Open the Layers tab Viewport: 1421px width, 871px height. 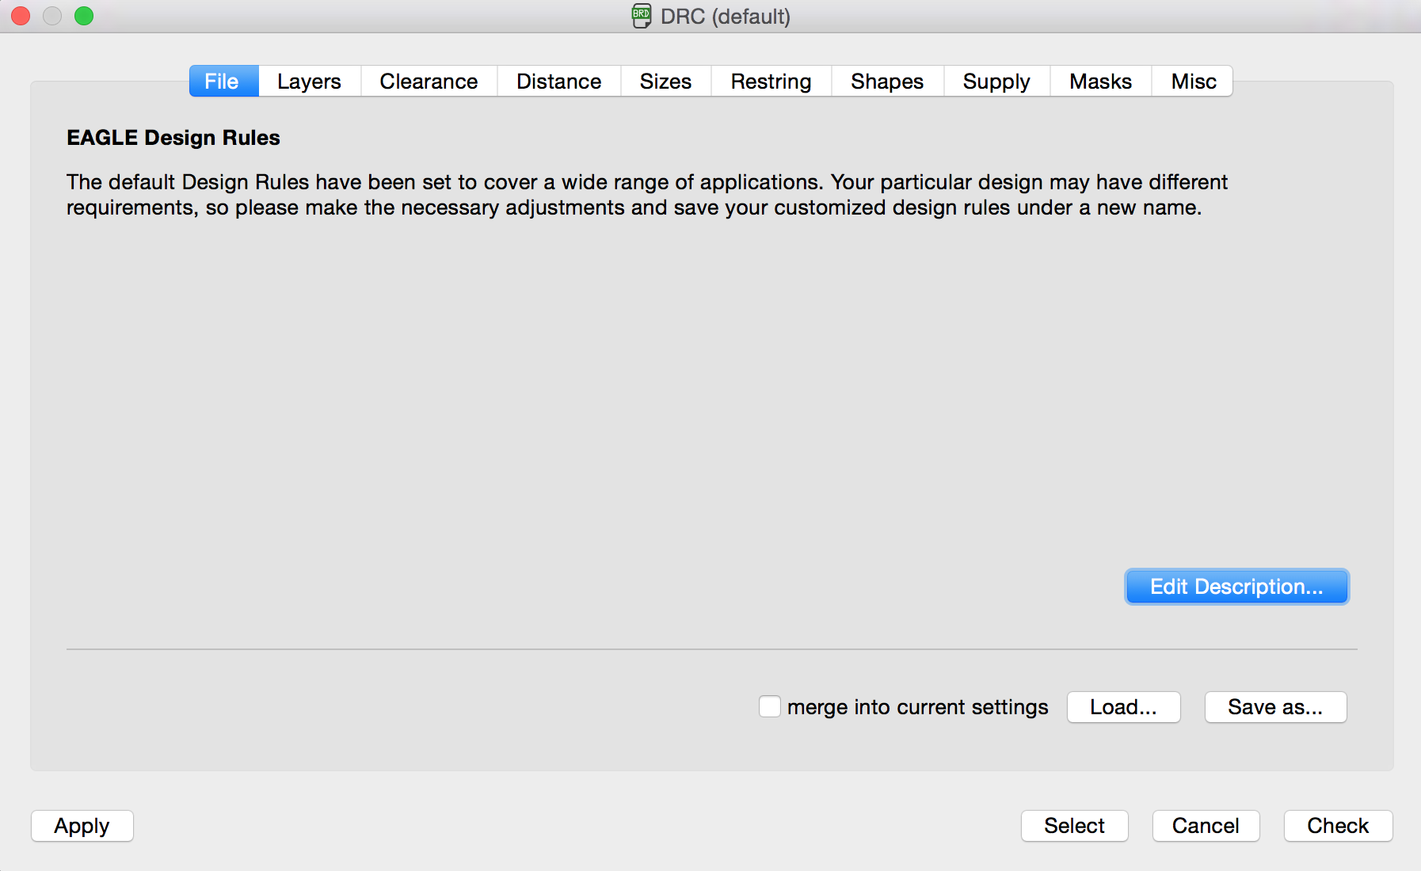coord(309,82)
